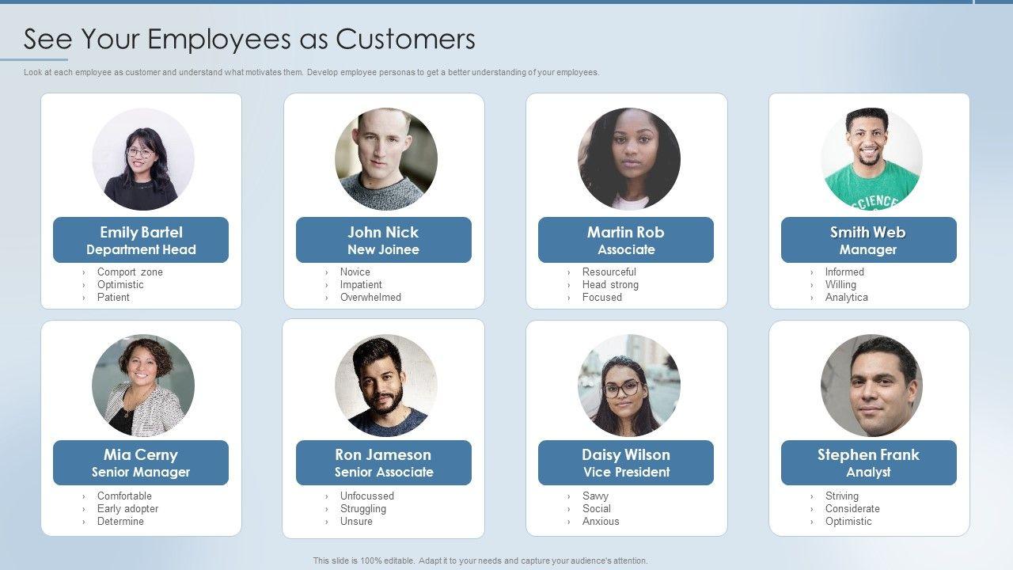Image resolution: width=1013 pixels, height=570 pixels.
Task: Click the "Comport zone" trait
Action: pos(130,272)
